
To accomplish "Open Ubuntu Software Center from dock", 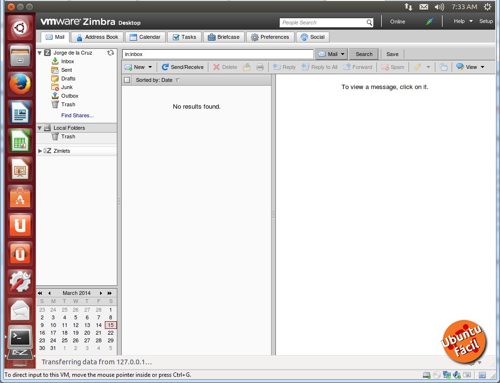I will coord(20,197).
